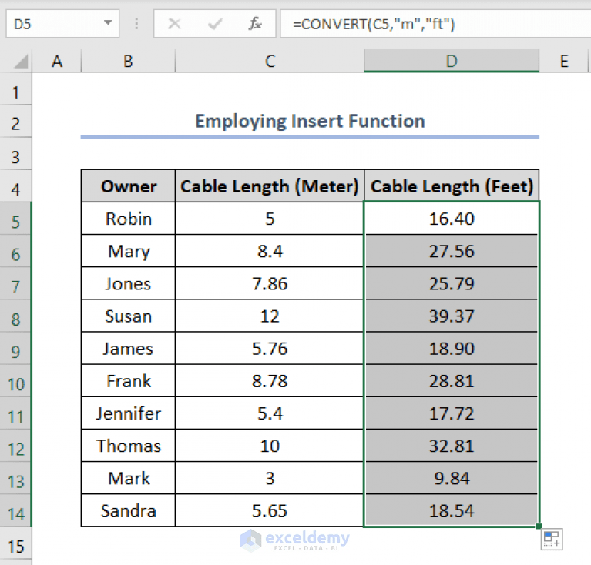Click the meter value 12 for Susan
591x565 pixels.
270,316
